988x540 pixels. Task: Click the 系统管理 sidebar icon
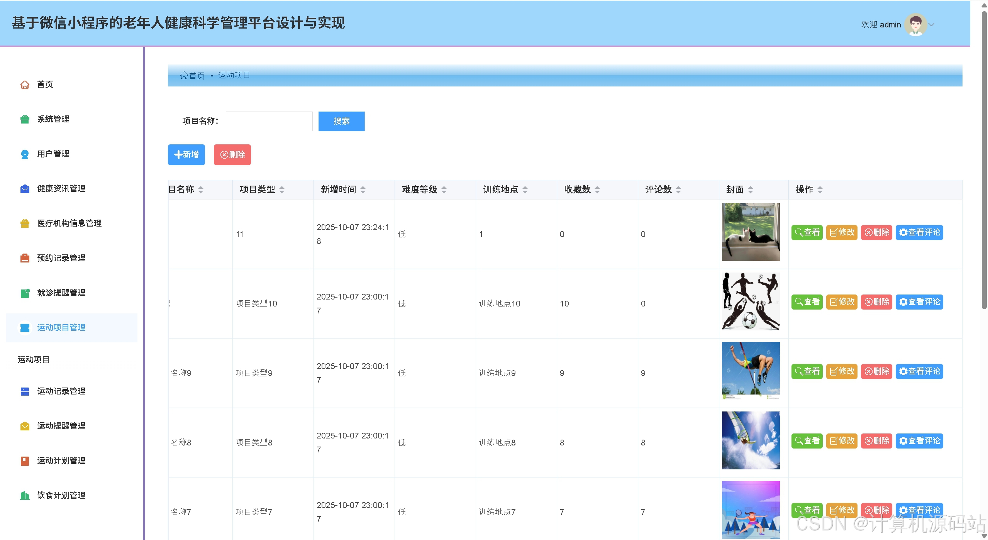(25, 119)
